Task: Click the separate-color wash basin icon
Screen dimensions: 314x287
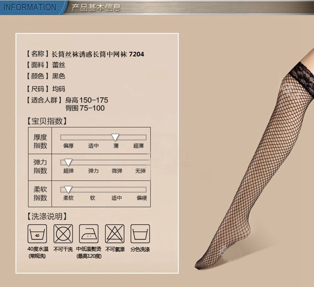Action: point(140,233)
